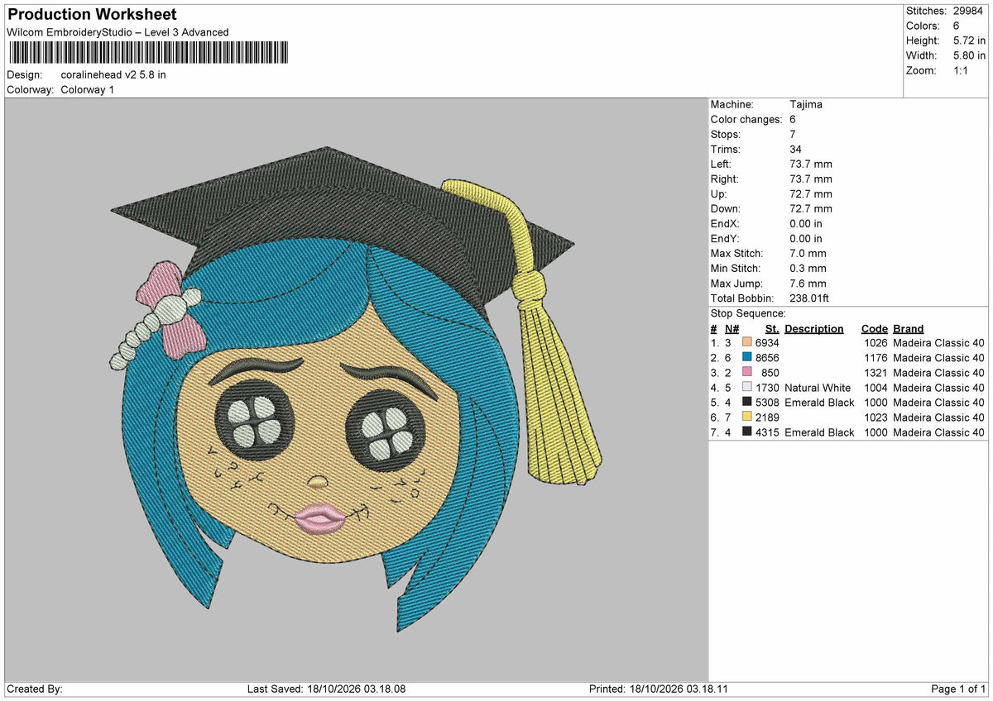Click stitch count 2189 in stop 6
Viewport: 993px width, 701px height.
point(767,417)
